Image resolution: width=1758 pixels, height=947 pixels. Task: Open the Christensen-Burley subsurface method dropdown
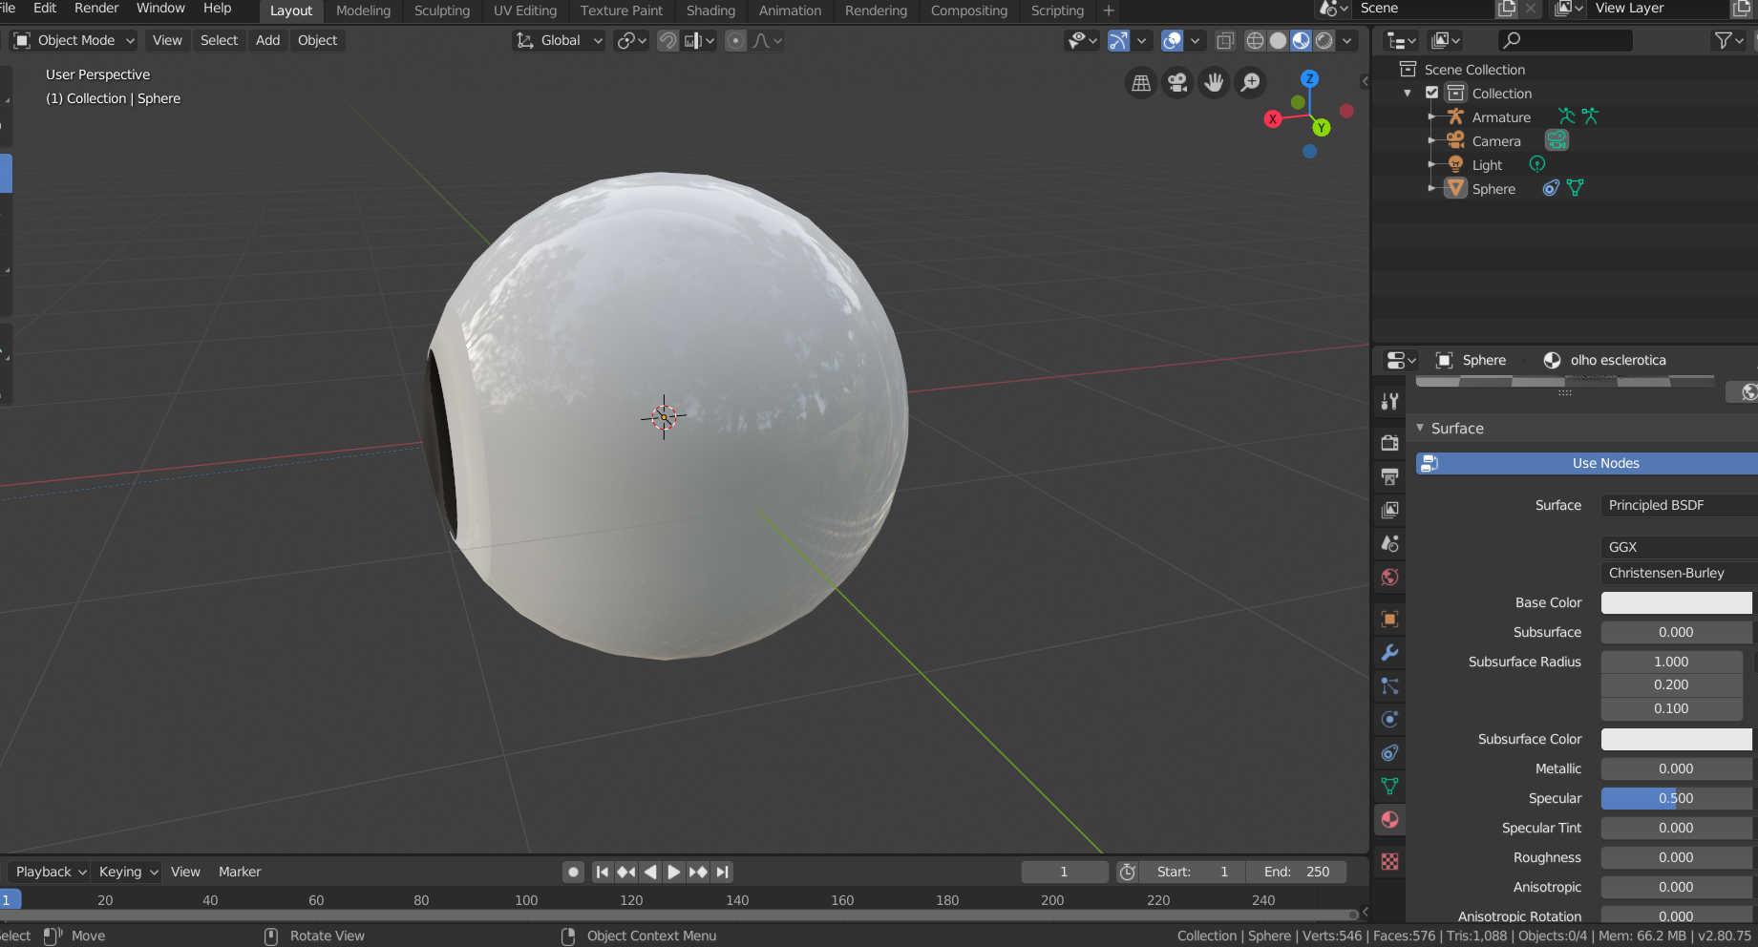click(x=1679, y=573)
